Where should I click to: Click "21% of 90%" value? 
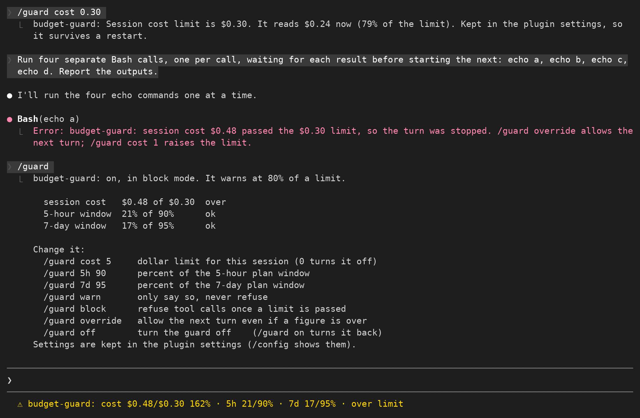148,214
